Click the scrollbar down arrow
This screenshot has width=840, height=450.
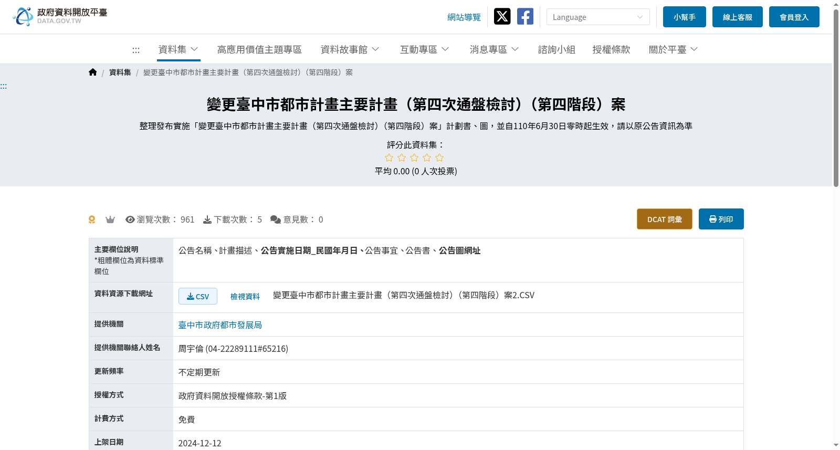tap(836, 445)
